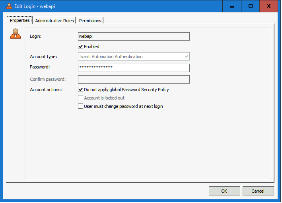Tick the Account is locked out checkbox
Image resolution: width=282 pixels, height=203 pixels.
(x=81, y=98)
